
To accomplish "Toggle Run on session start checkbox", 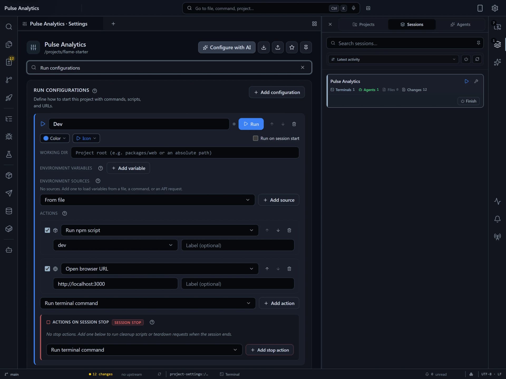I will click(255, 138).
